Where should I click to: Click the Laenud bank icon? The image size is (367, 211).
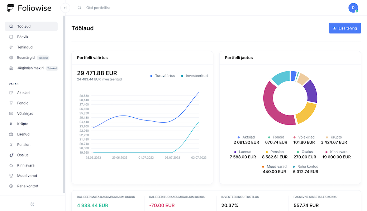[11, 134]
